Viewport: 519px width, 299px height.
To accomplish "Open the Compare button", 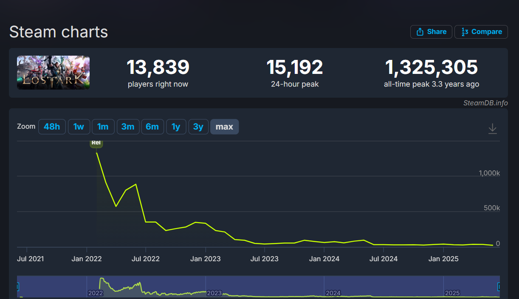I will point(481,32).
